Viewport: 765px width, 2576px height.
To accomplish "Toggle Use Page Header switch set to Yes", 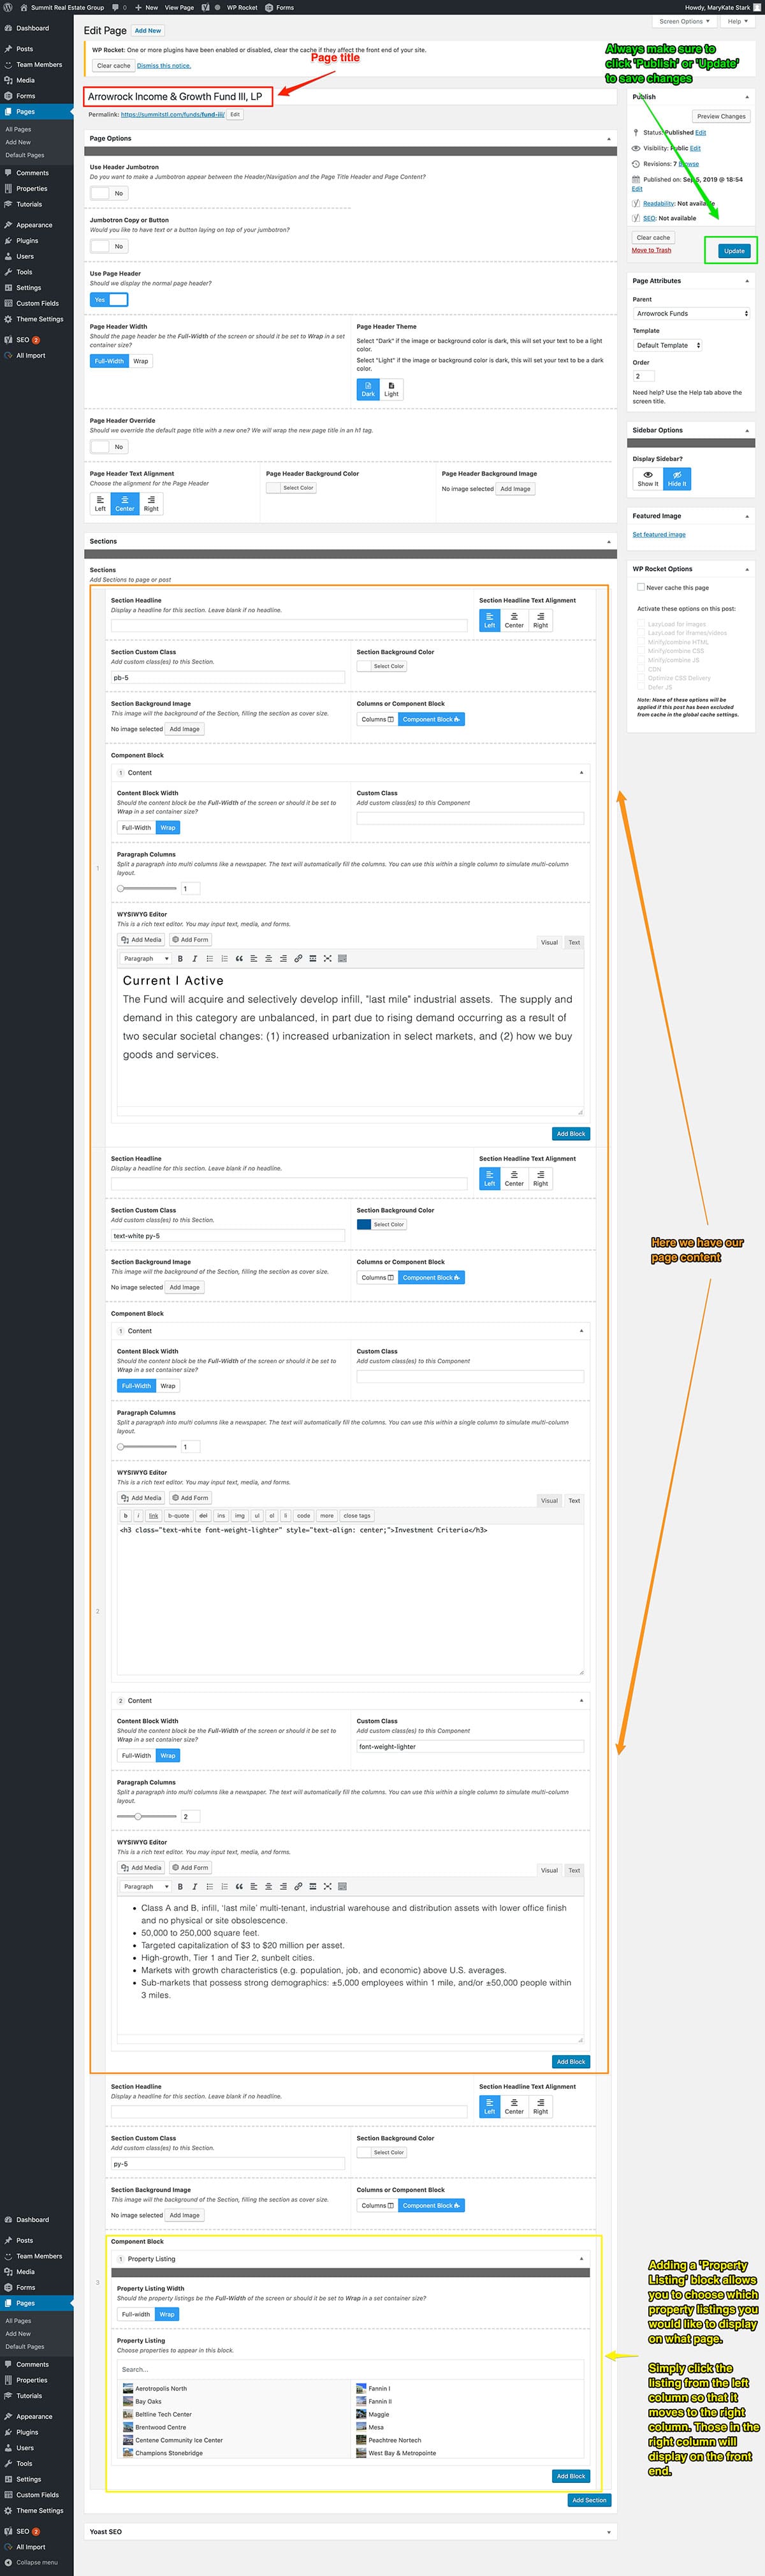I will click(108, 299).
